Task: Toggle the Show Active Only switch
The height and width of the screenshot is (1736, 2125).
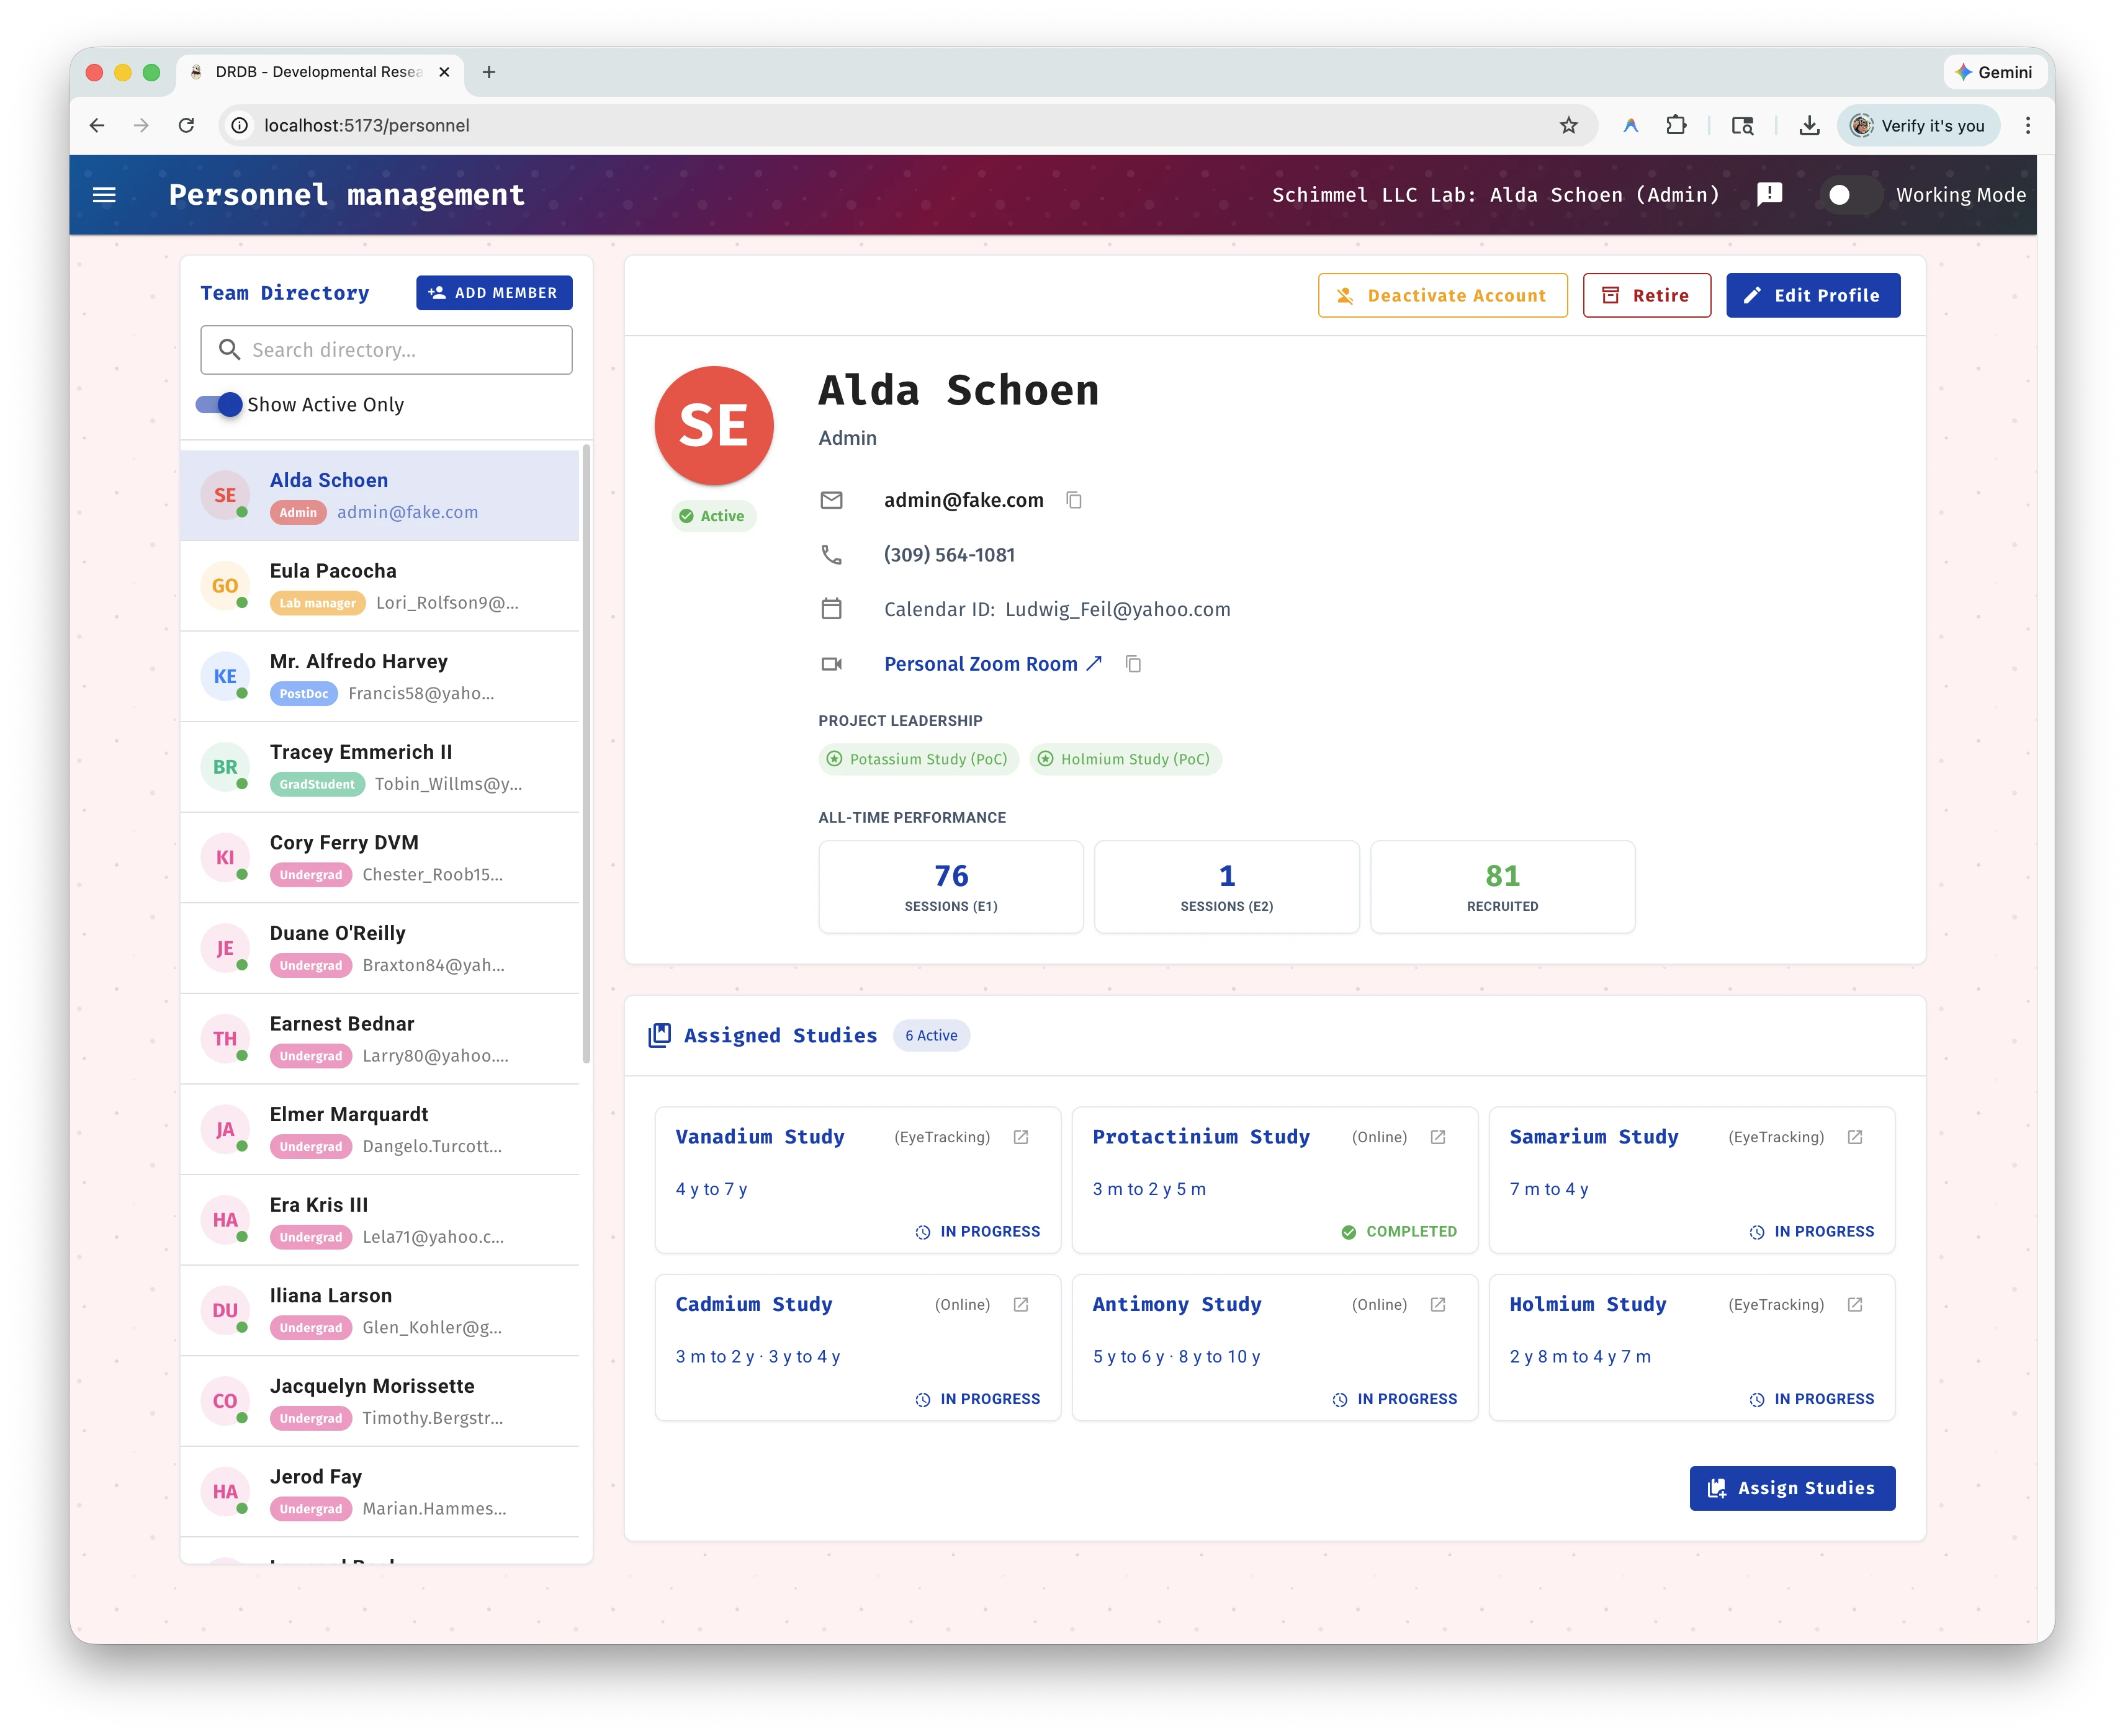Action: click(219, 404)
